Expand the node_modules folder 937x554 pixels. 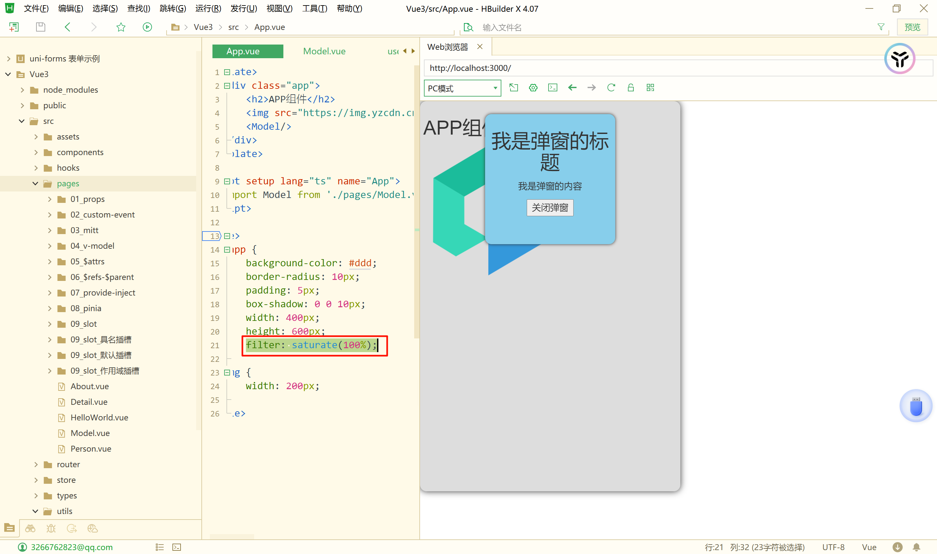22,90
